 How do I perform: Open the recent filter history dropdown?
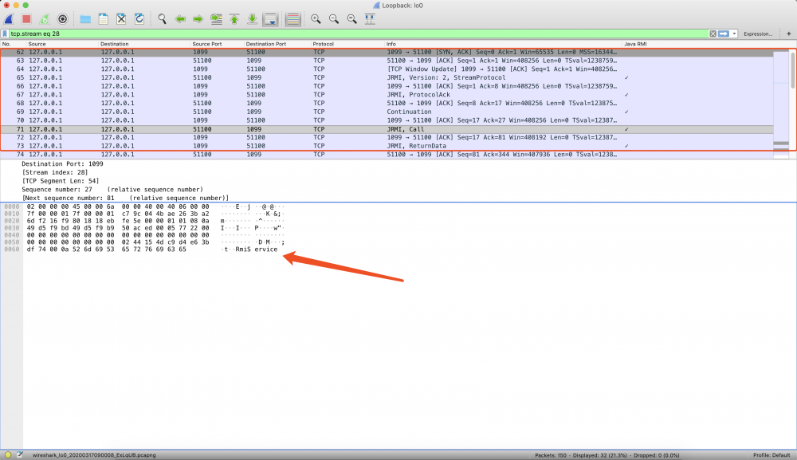(x=734, y=33)
